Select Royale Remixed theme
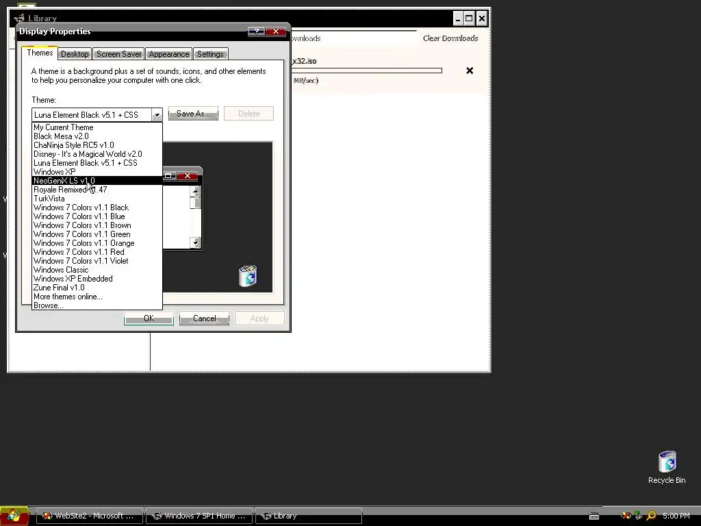This screenshot has height=526, width=701. pos(97,190)
